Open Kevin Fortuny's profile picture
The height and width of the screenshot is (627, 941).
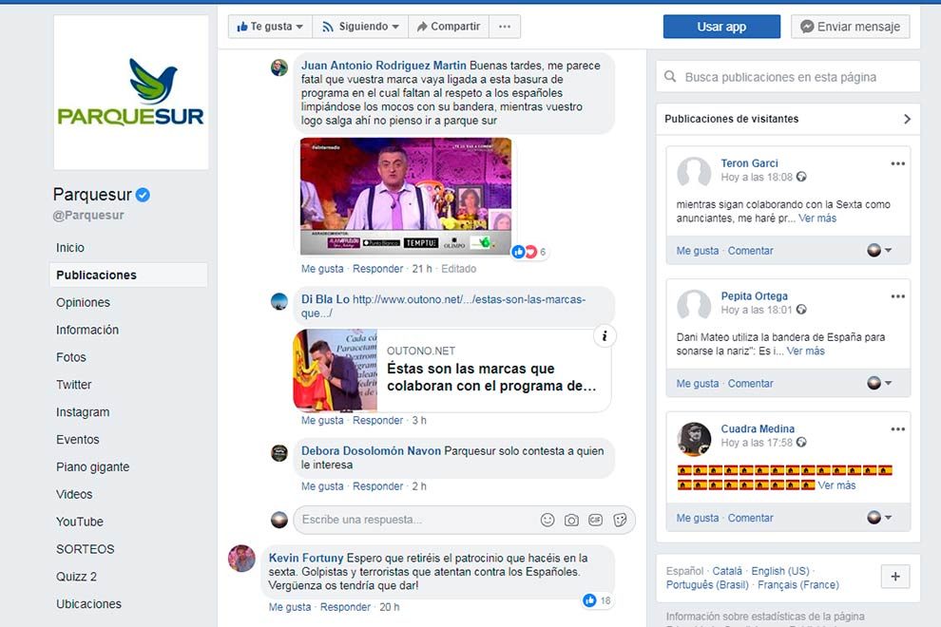(x=241, y=559)
